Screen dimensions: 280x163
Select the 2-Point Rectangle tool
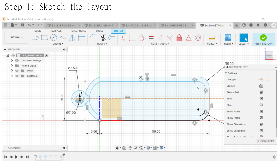pyautogui.click(x=45, y=38)
